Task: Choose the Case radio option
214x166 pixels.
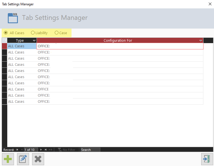Action: [56, 33]
